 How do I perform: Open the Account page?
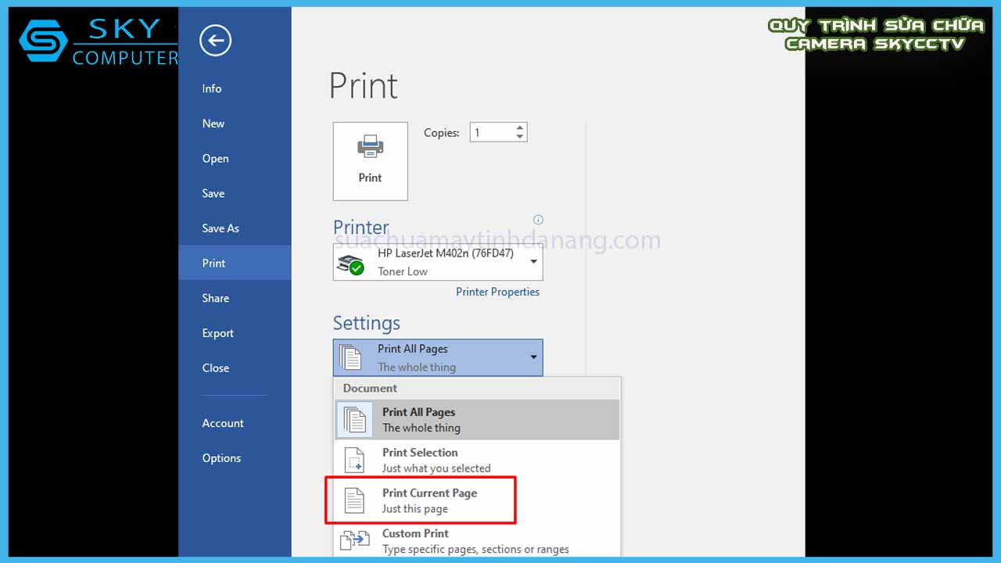click(223, 423)
